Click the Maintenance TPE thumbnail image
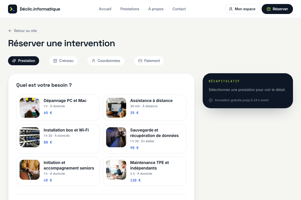Screen dimensions: 301x200 point(116,170)
